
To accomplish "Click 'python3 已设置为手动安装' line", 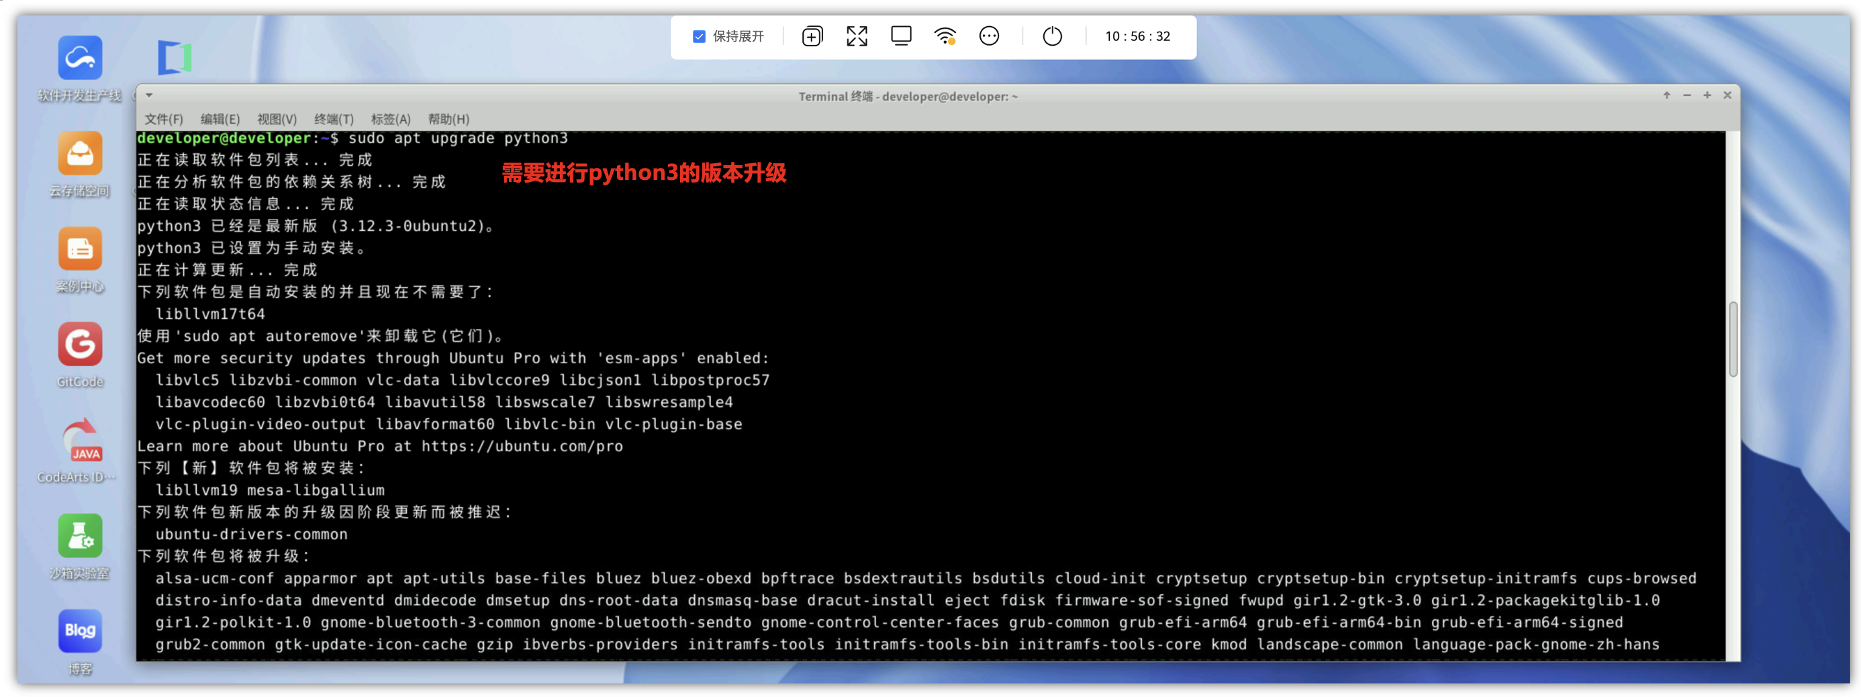I will [251, 248].
